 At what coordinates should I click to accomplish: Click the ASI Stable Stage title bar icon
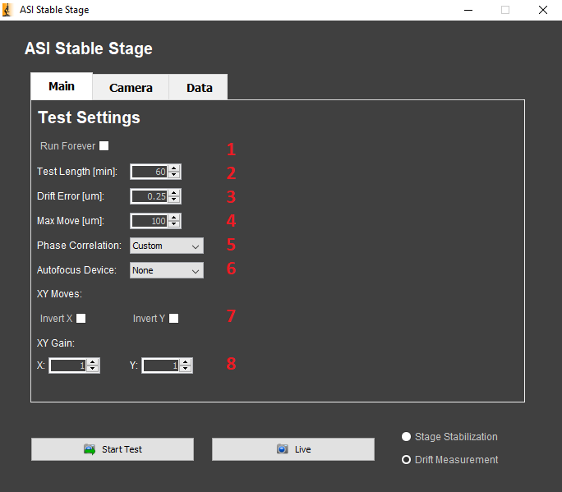tap(8, 10)
